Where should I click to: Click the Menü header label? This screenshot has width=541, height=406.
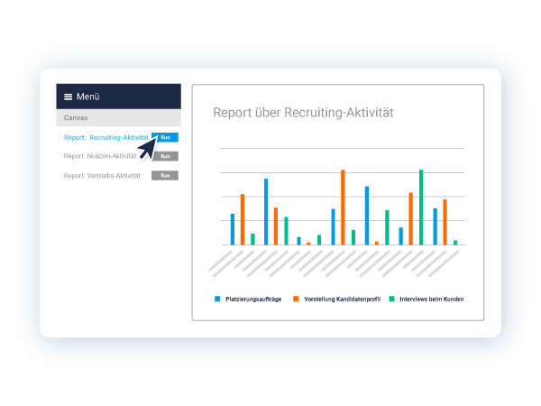pyautogui.click(x=88, y=97)
